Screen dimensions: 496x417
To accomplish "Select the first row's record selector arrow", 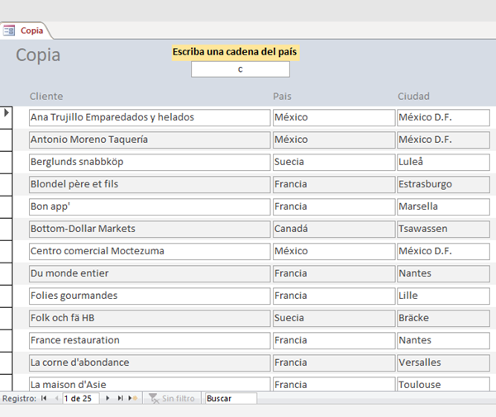I will (7, 113).
